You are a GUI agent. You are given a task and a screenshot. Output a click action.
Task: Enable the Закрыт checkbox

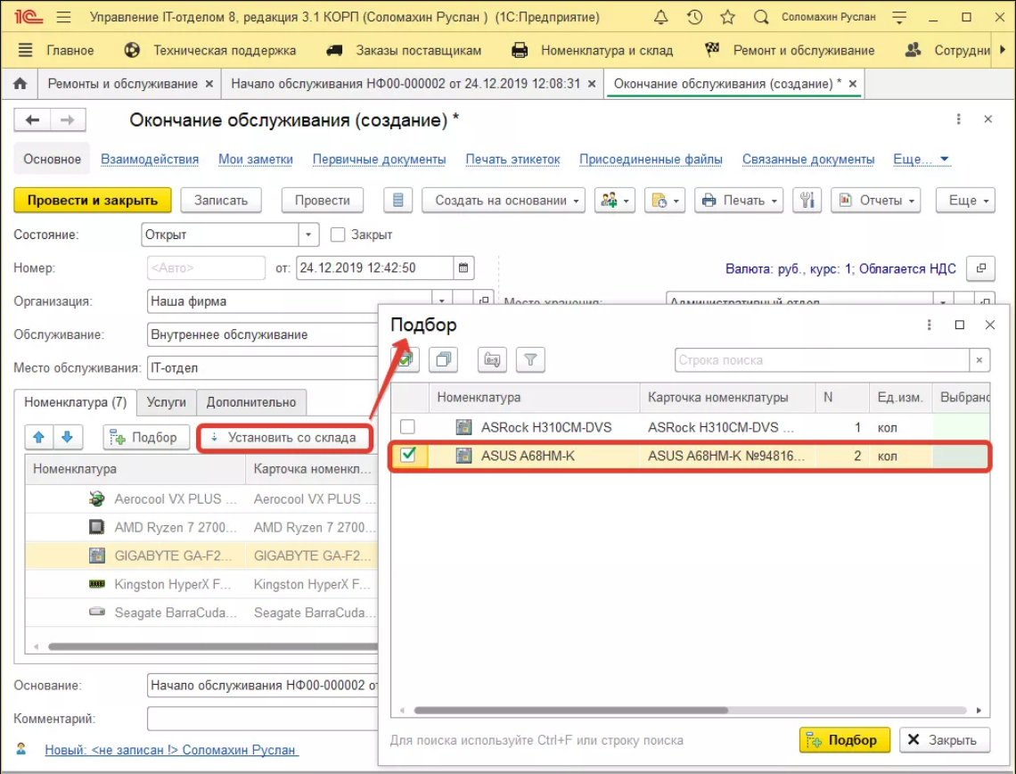point(338,235)
